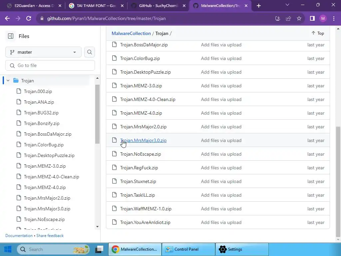Open Trojan.MEMZ-4.0-Clean.zip in main list

point(148,99)
